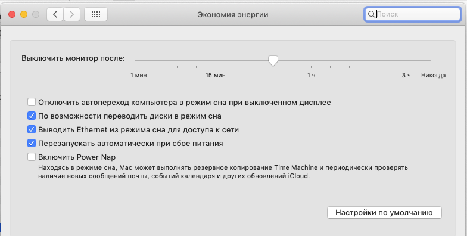467x236 pixels.
Task: Go back using the left chevron button
Action: point(55,14)
